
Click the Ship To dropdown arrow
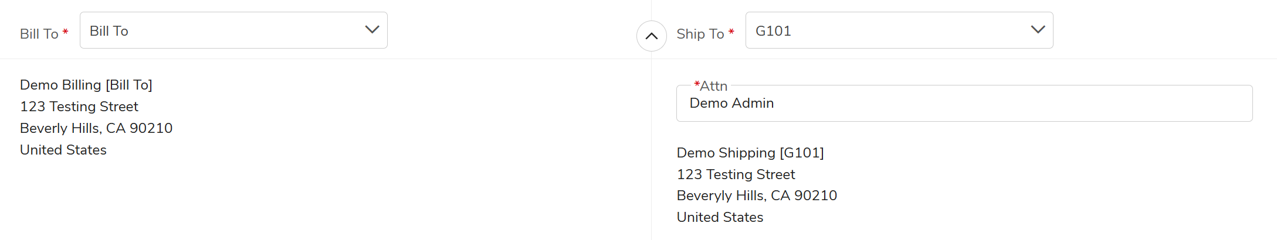click(1038, 30)
